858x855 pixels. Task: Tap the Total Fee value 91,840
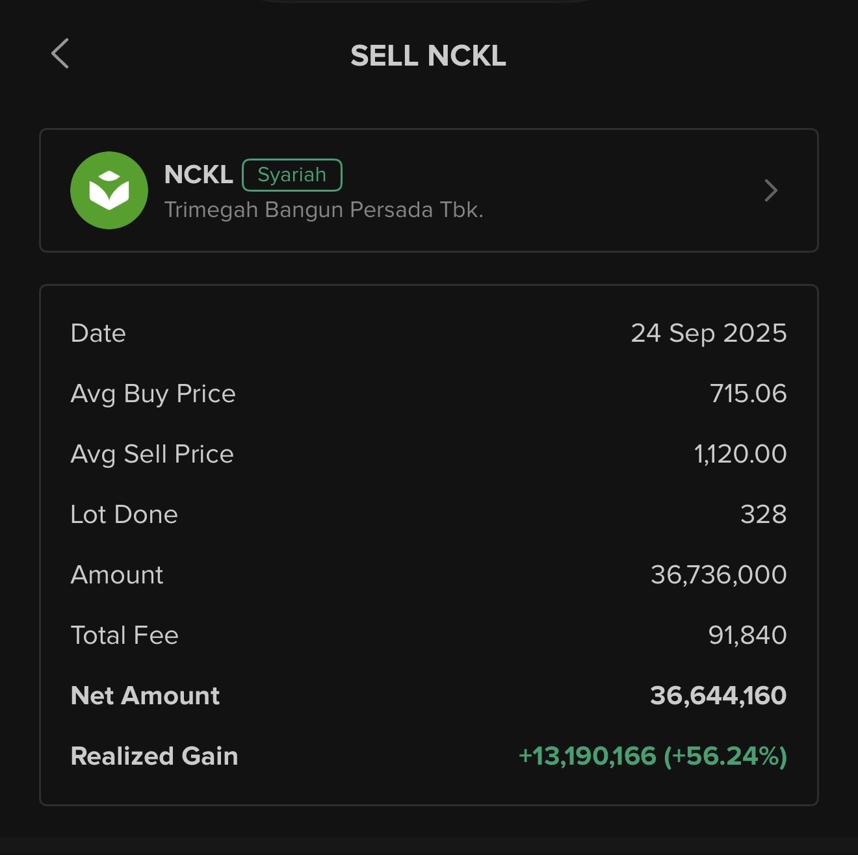[747, 635]
